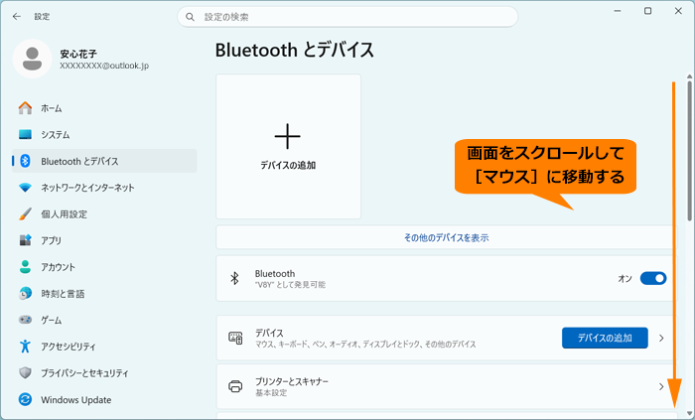Click the account email XXXXXXXX@outlook.jp
Image resolution: width=695 pixels, height=420 pixels.
point(104,66)
